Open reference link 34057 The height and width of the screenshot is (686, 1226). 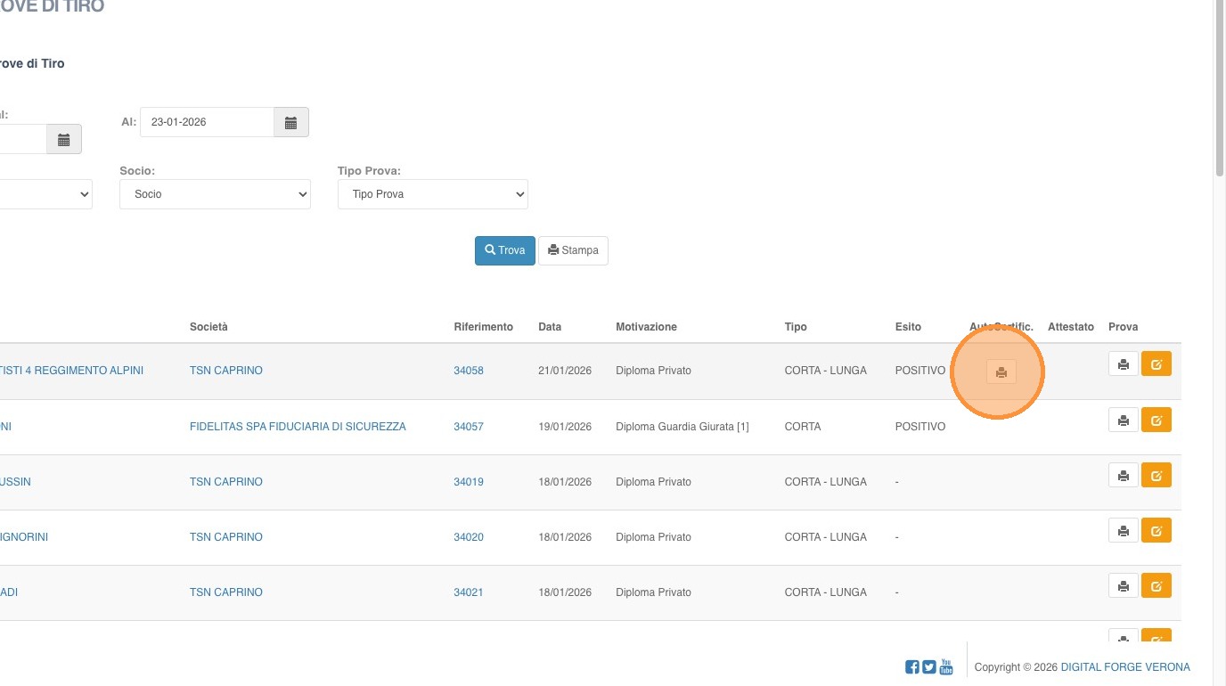coord(469,427)
